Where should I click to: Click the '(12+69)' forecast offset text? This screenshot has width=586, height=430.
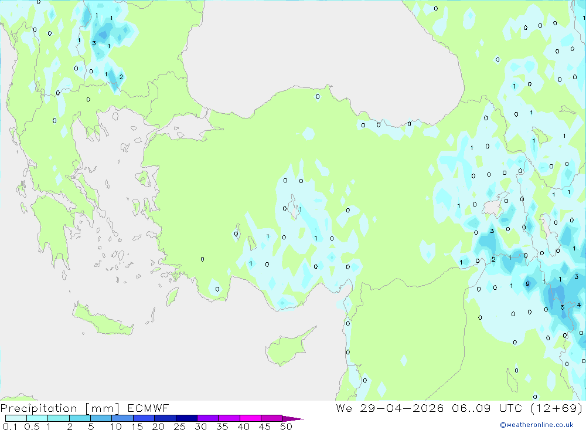[x=556, y=408]
